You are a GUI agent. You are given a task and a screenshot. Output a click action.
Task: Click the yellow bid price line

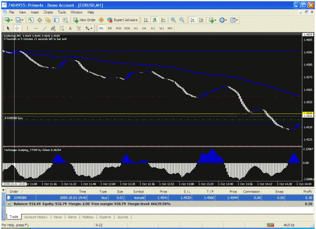tap(152, 114)
